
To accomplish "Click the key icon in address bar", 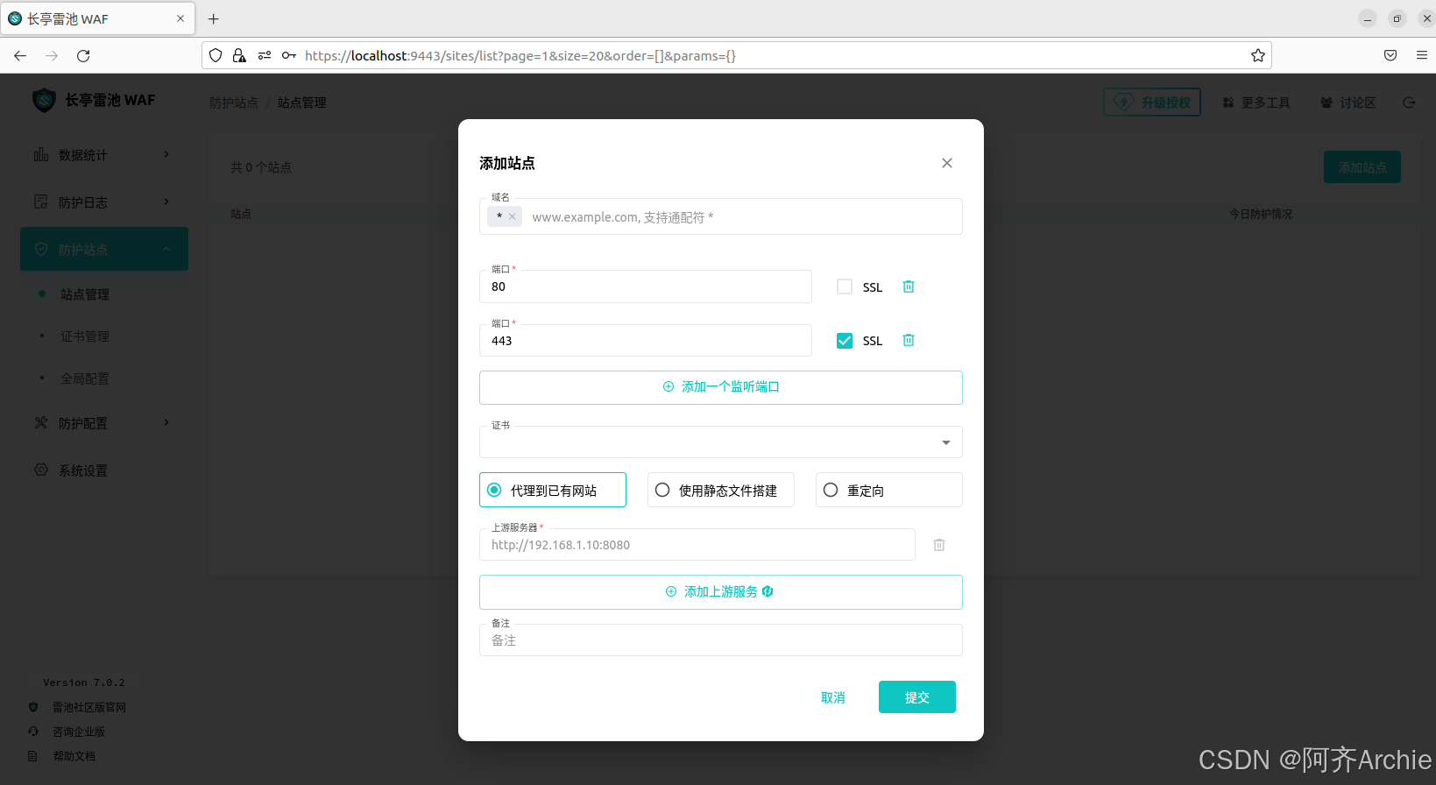I will pos(288,55).
